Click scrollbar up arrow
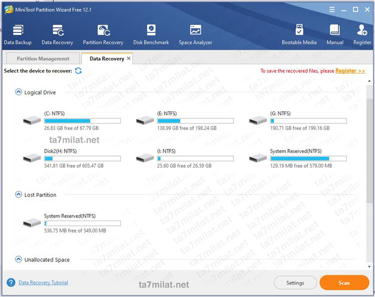Screen dimensions: 375x297 [x=369, y=81]
